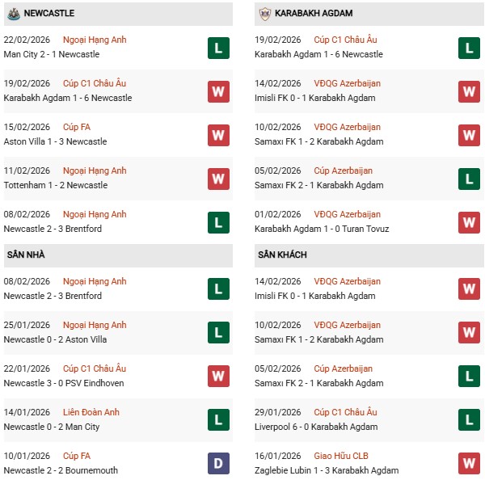Click the D badge for Newcastle 2-2 Bournemouth
Screen dimensions: 485x480
[218, 464]
